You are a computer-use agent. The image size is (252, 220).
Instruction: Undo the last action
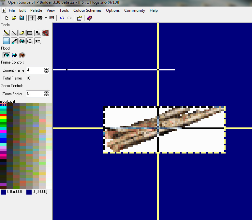(x=62, y=18)
